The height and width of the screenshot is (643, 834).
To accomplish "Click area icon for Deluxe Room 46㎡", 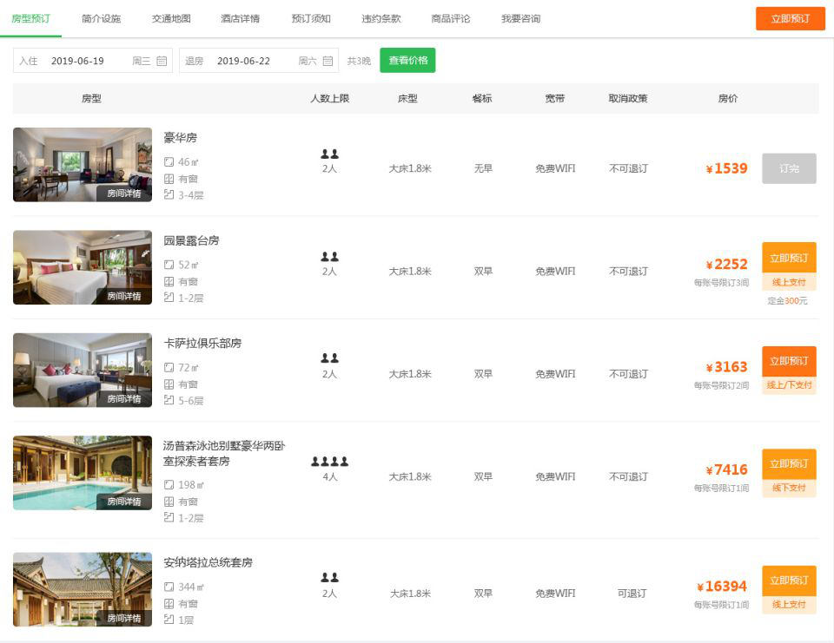I will pos(169,161).
